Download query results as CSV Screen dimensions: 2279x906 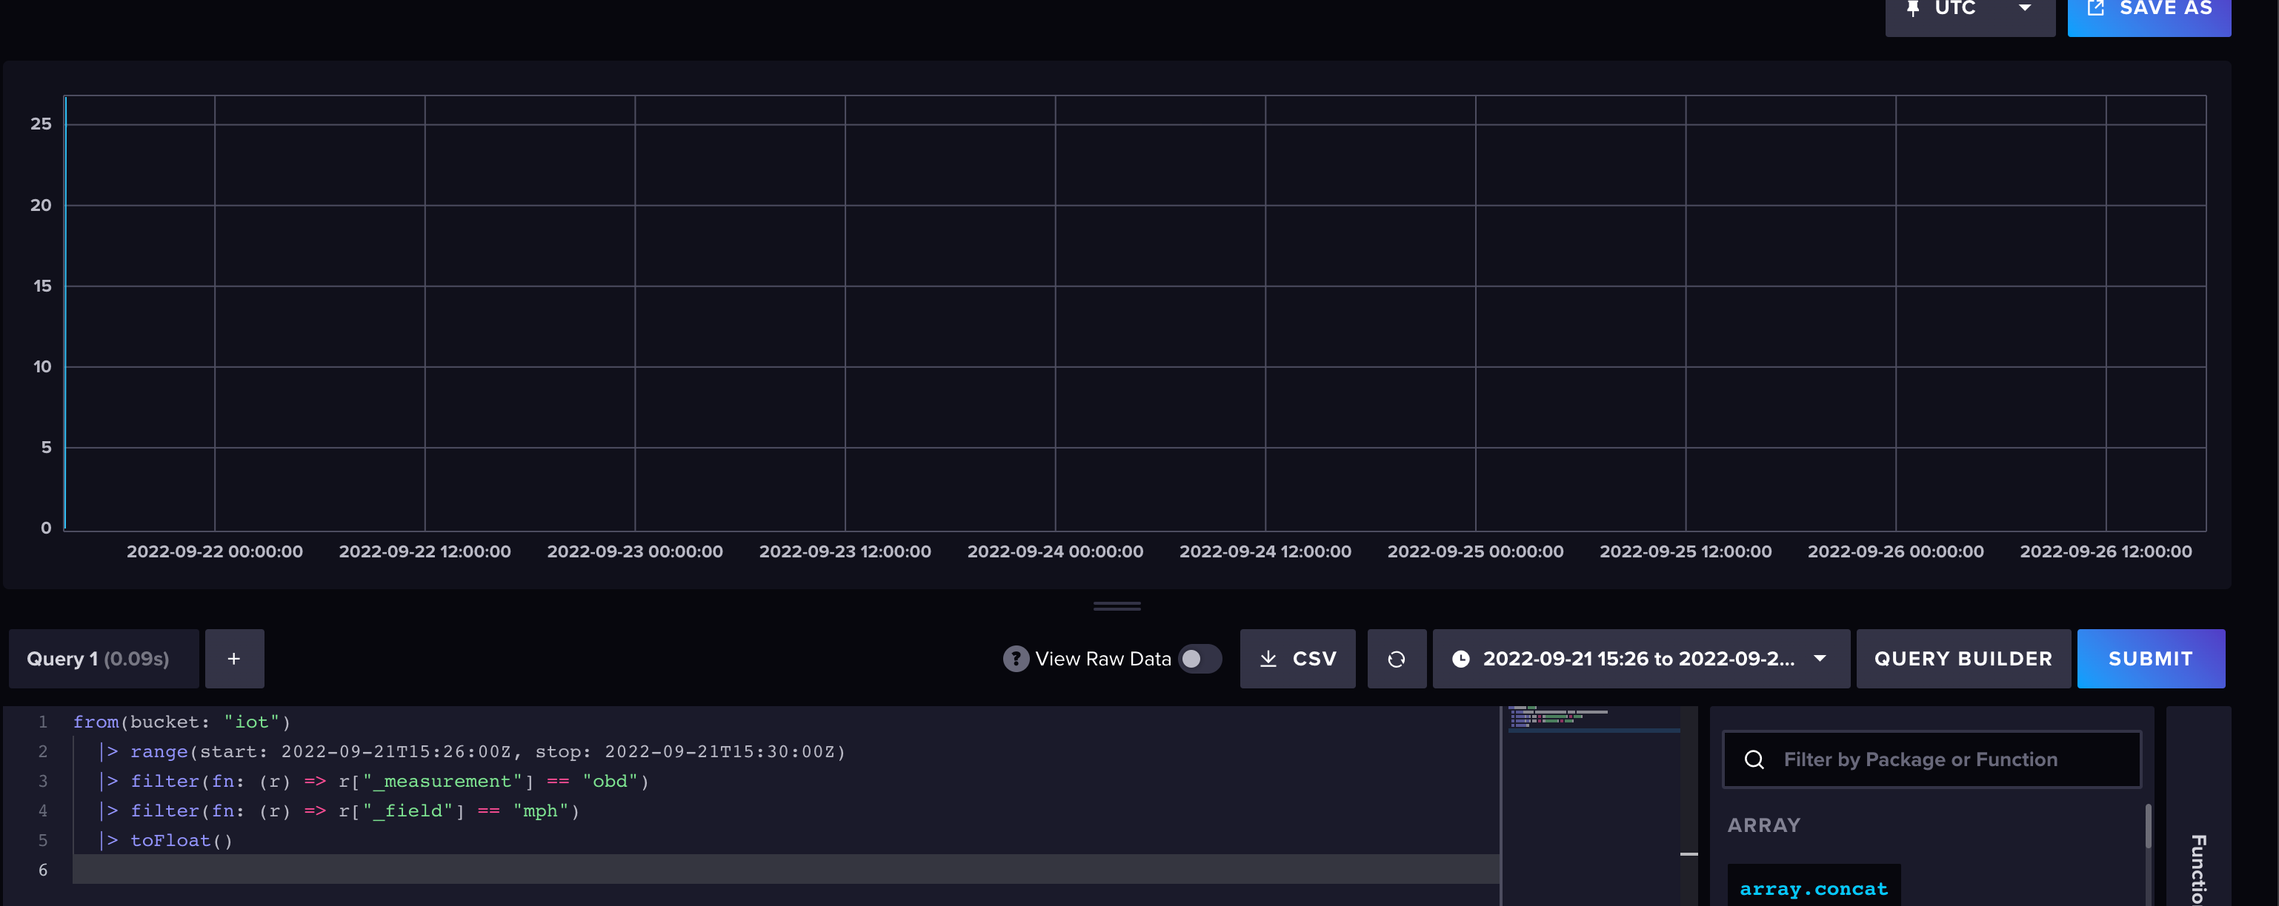click(1297, 657)
